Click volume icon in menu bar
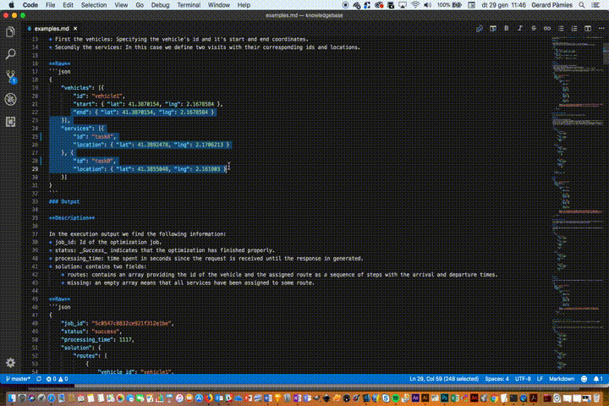This screenshot has height=406, width=609. 428,5
